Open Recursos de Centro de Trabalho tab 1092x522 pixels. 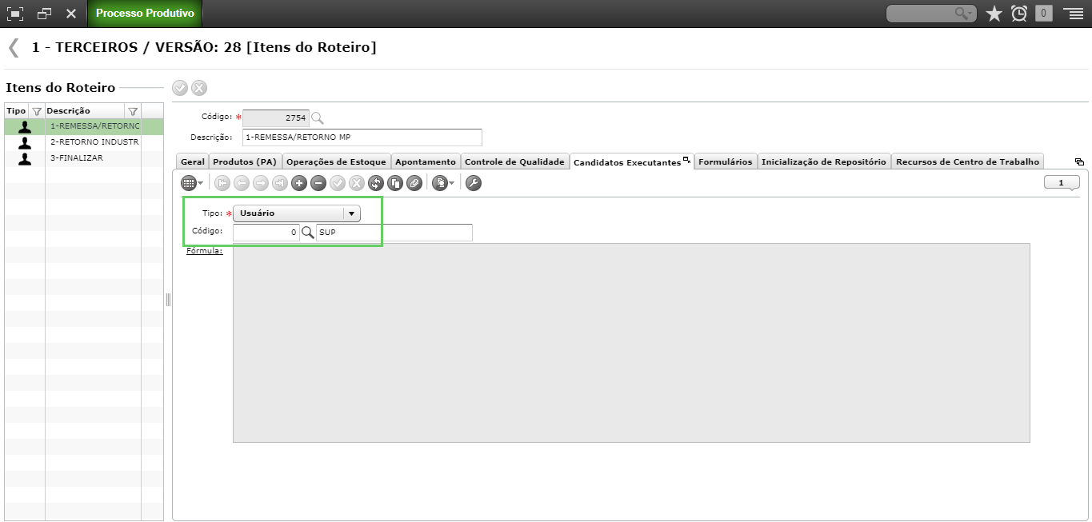[x=967, y=161]
